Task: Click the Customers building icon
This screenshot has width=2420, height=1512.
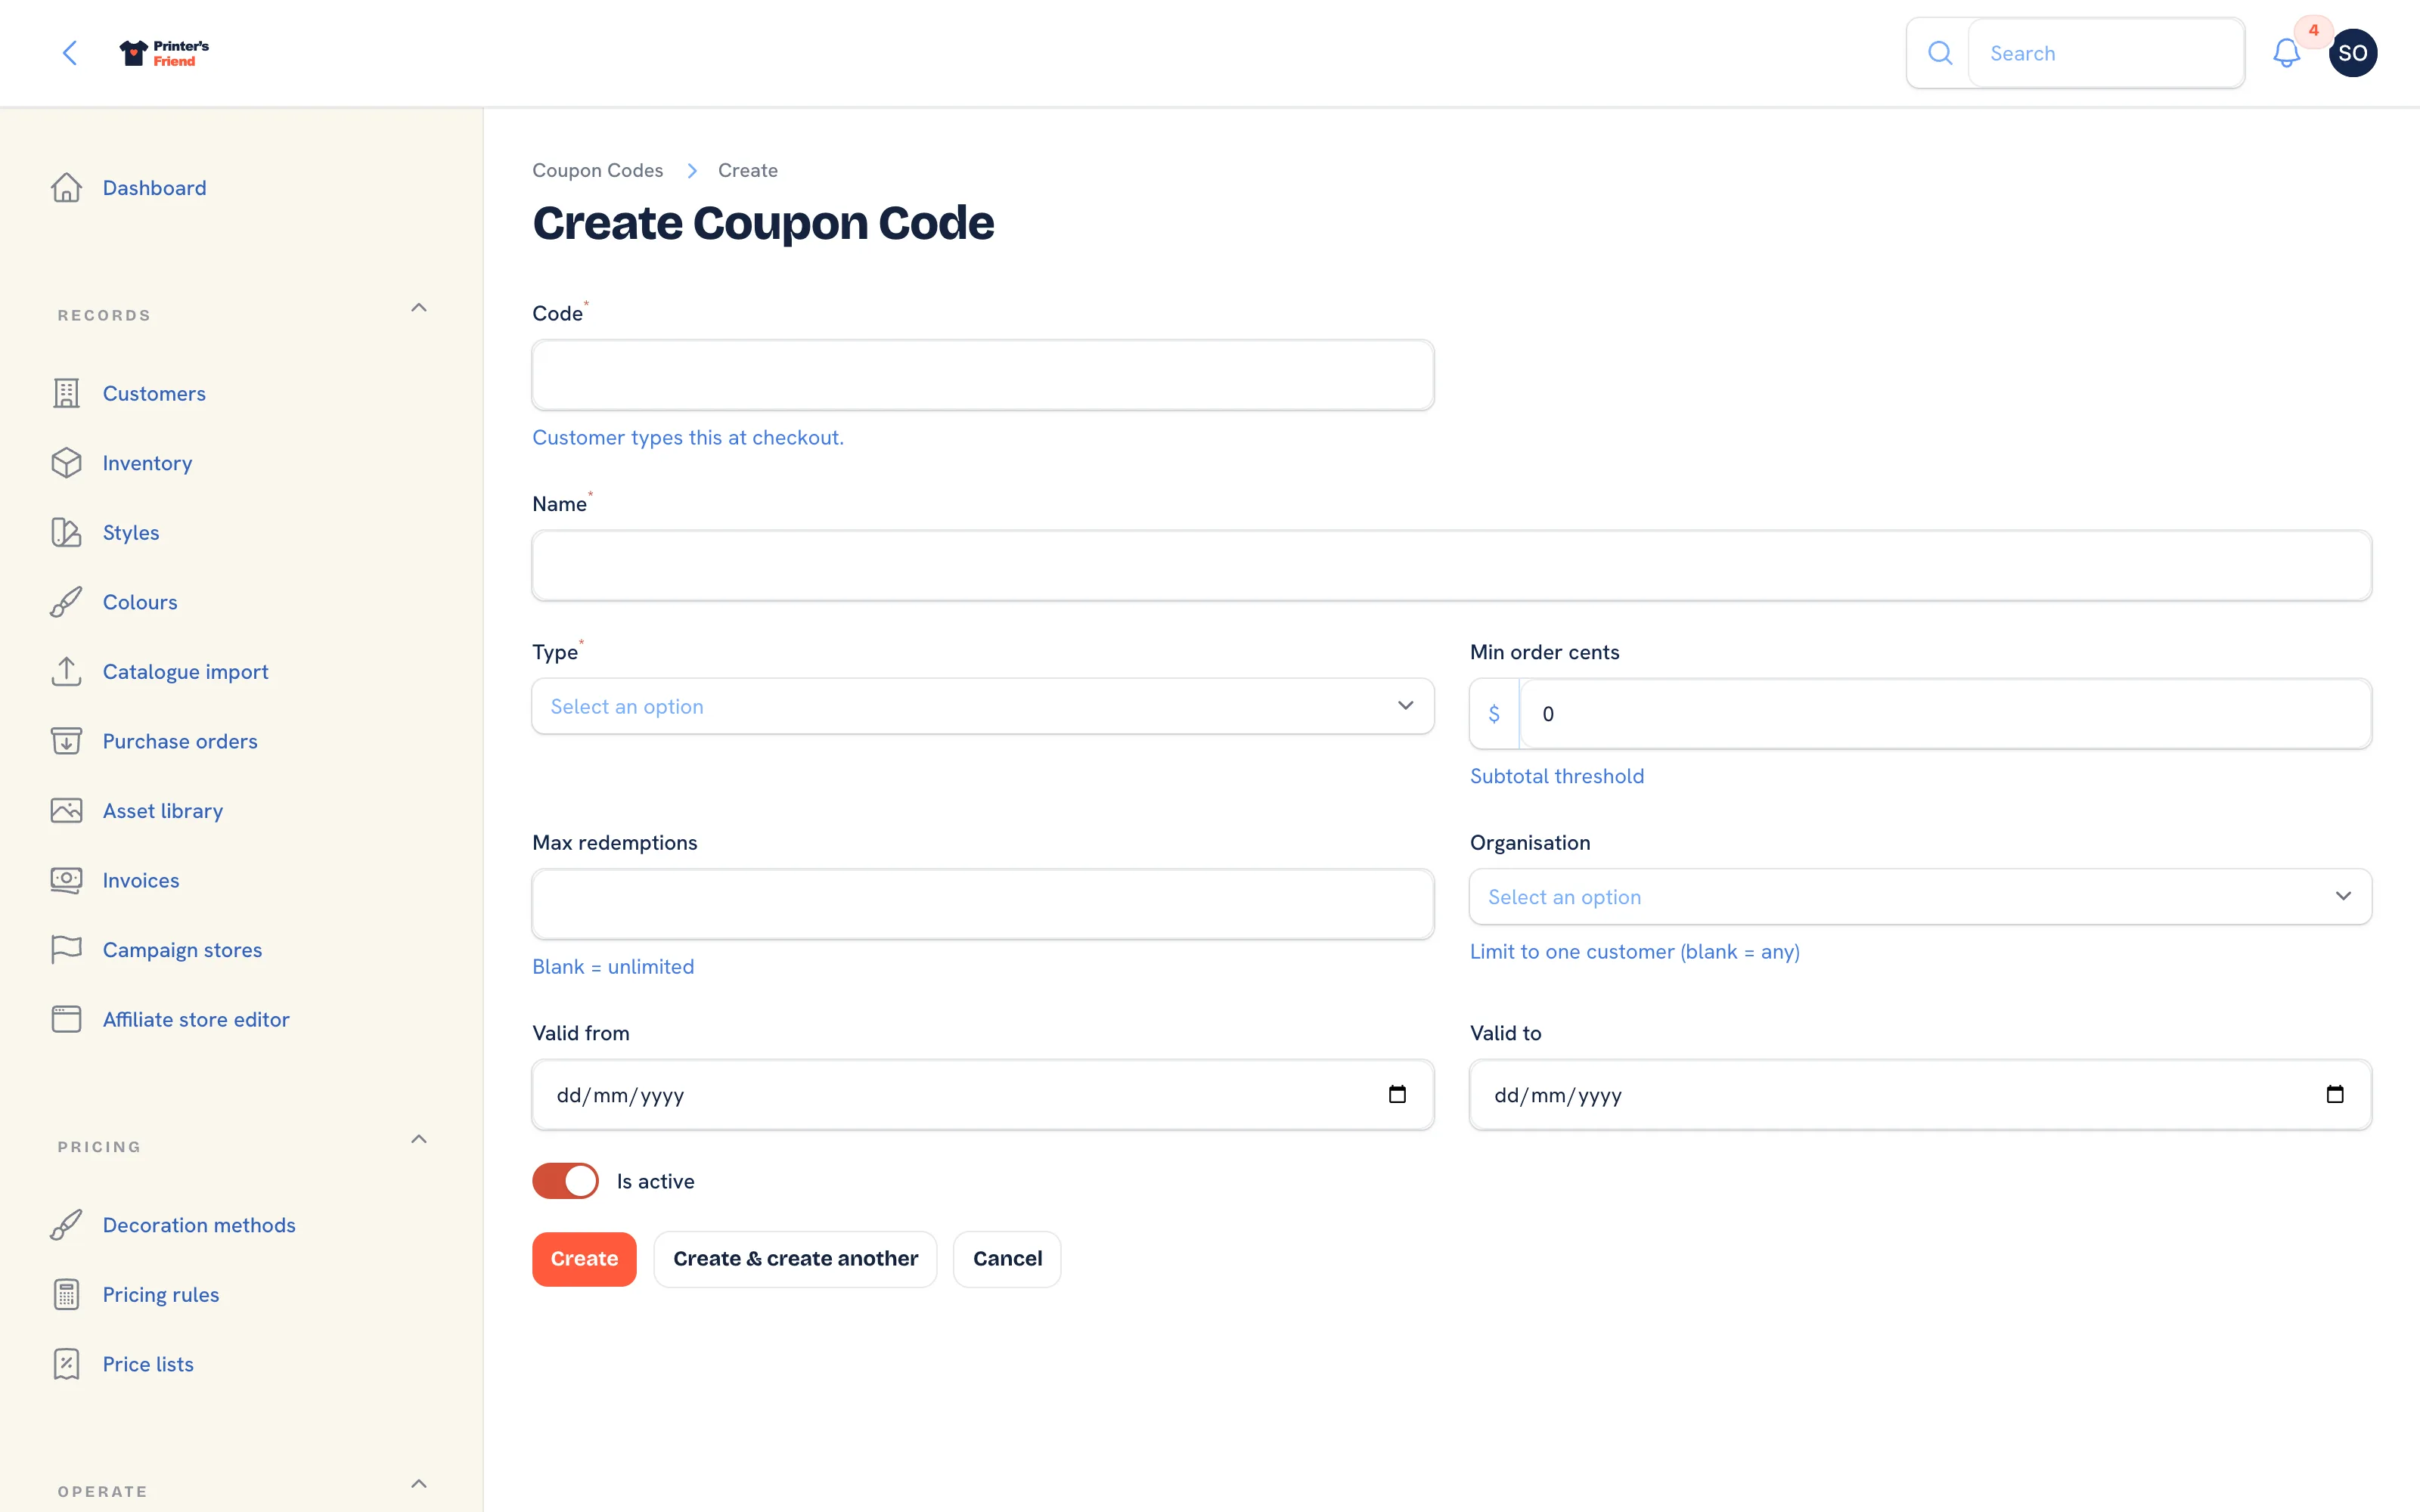Action: coord(66,393)
